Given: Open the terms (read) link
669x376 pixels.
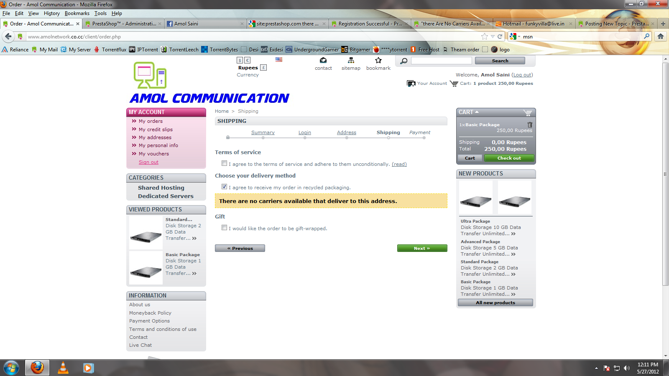Looking at the screenshot, I should pos(399,164).
